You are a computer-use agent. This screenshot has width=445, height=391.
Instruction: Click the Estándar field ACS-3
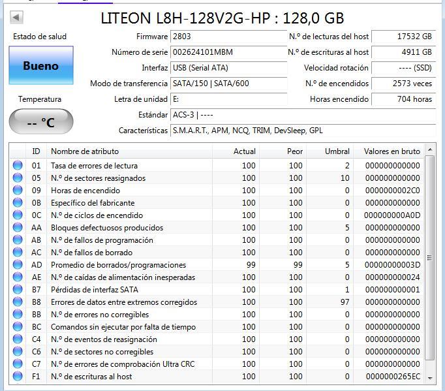pyautogui.click(x=303, y=115)
